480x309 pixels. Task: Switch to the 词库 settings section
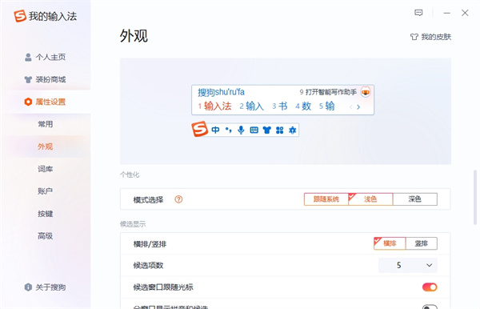(x=46, y=169)
